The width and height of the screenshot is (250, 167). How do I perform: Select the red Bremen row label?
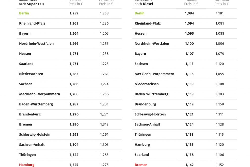point(141,165)
